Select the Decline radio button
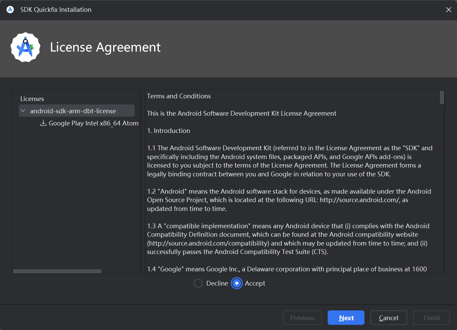 [x=198, y=283]
